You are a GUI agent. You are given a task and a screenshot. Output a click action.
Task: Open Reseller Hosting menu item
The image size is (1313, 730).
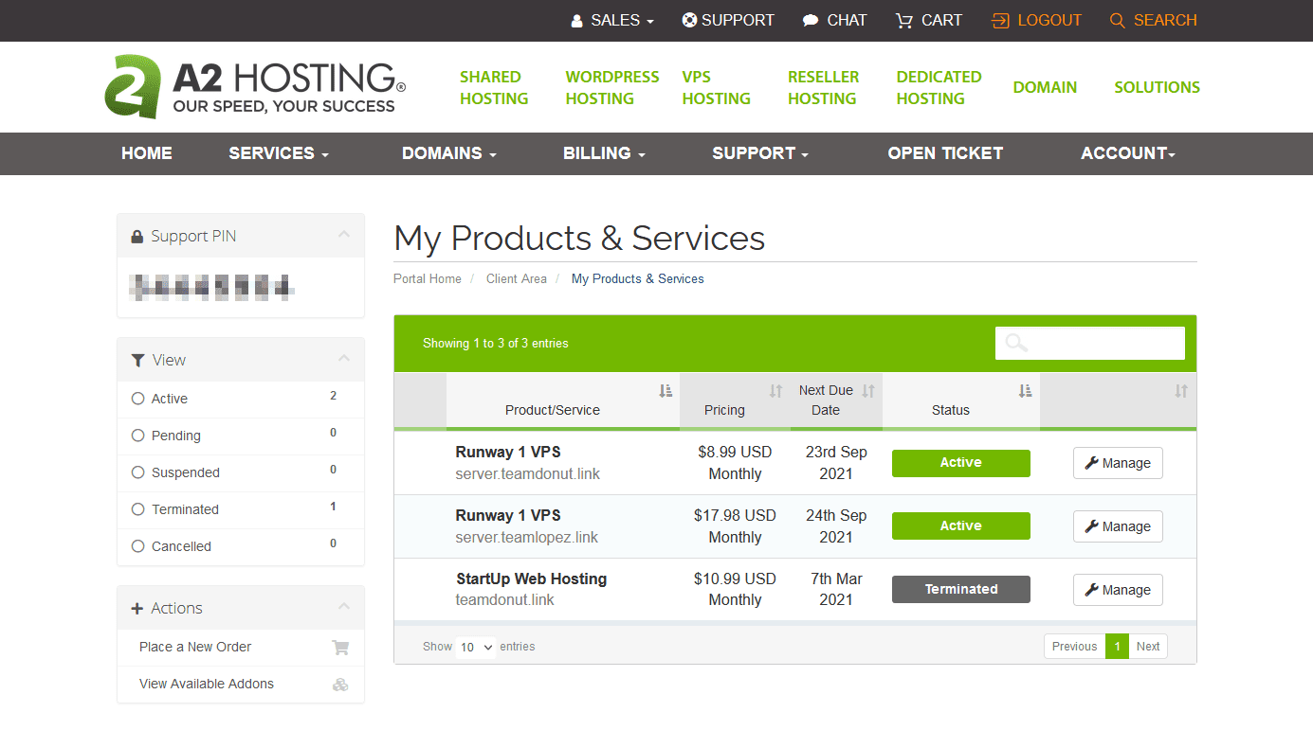tap(823, 87)
